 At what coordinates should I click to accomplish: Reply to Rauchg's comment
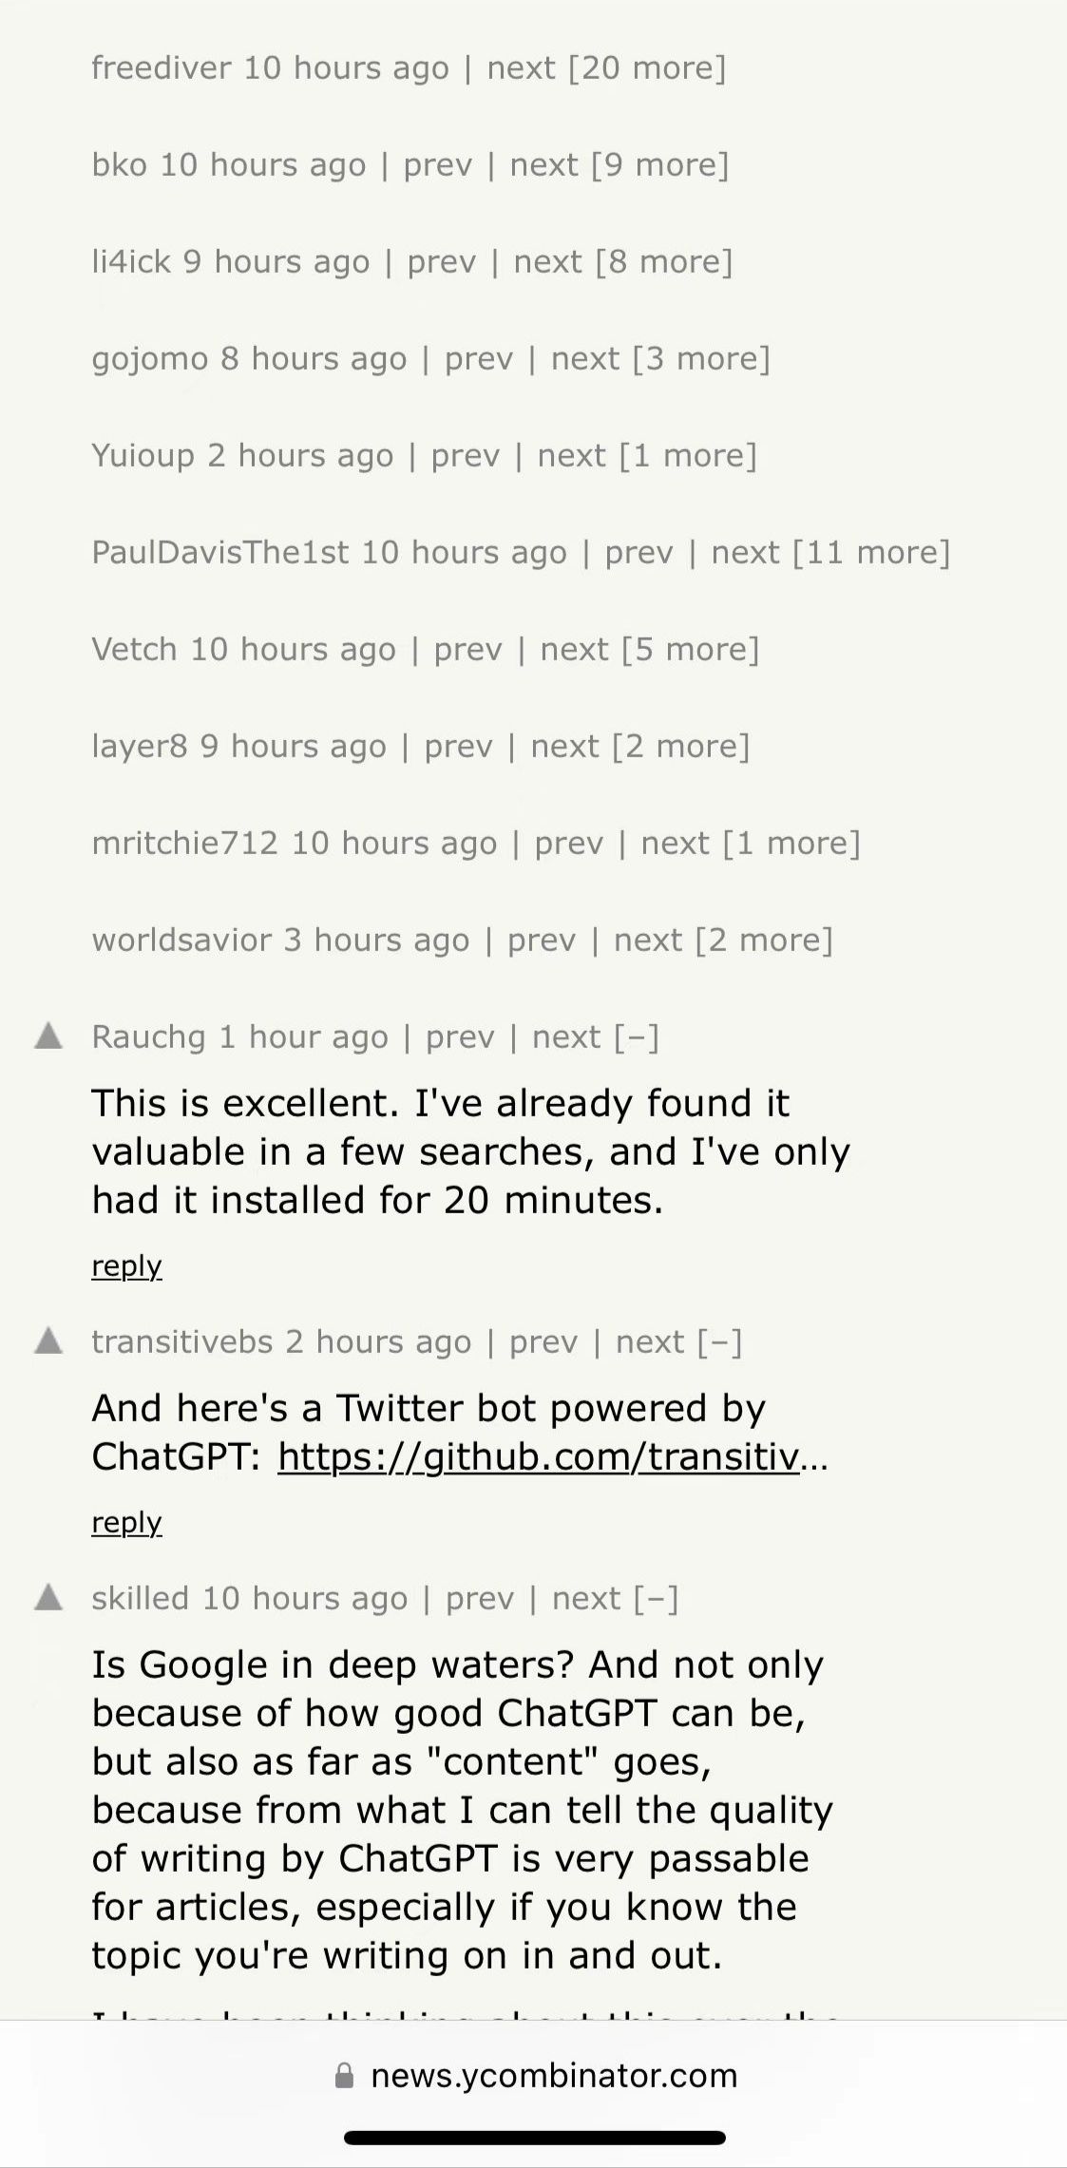tap(126, 1265)
